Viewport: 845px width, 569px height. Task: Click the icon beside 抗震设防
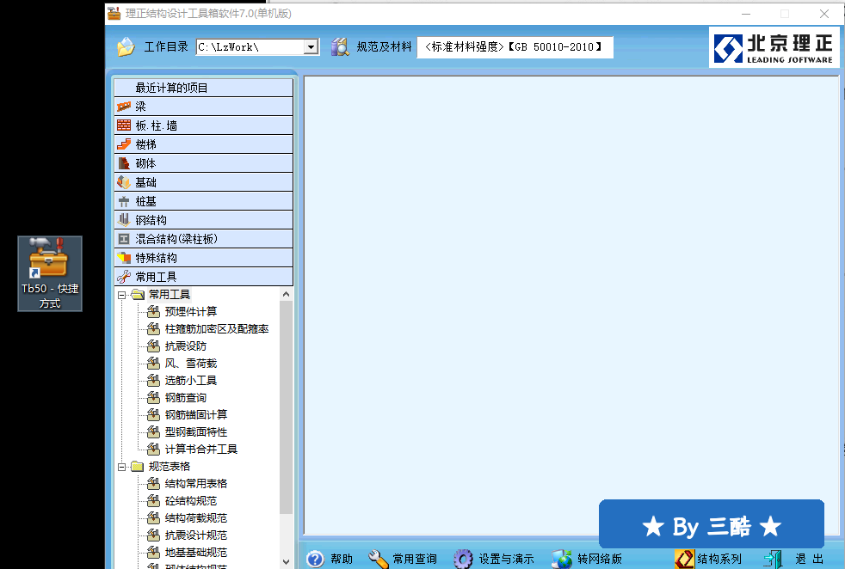pos(153,346)
